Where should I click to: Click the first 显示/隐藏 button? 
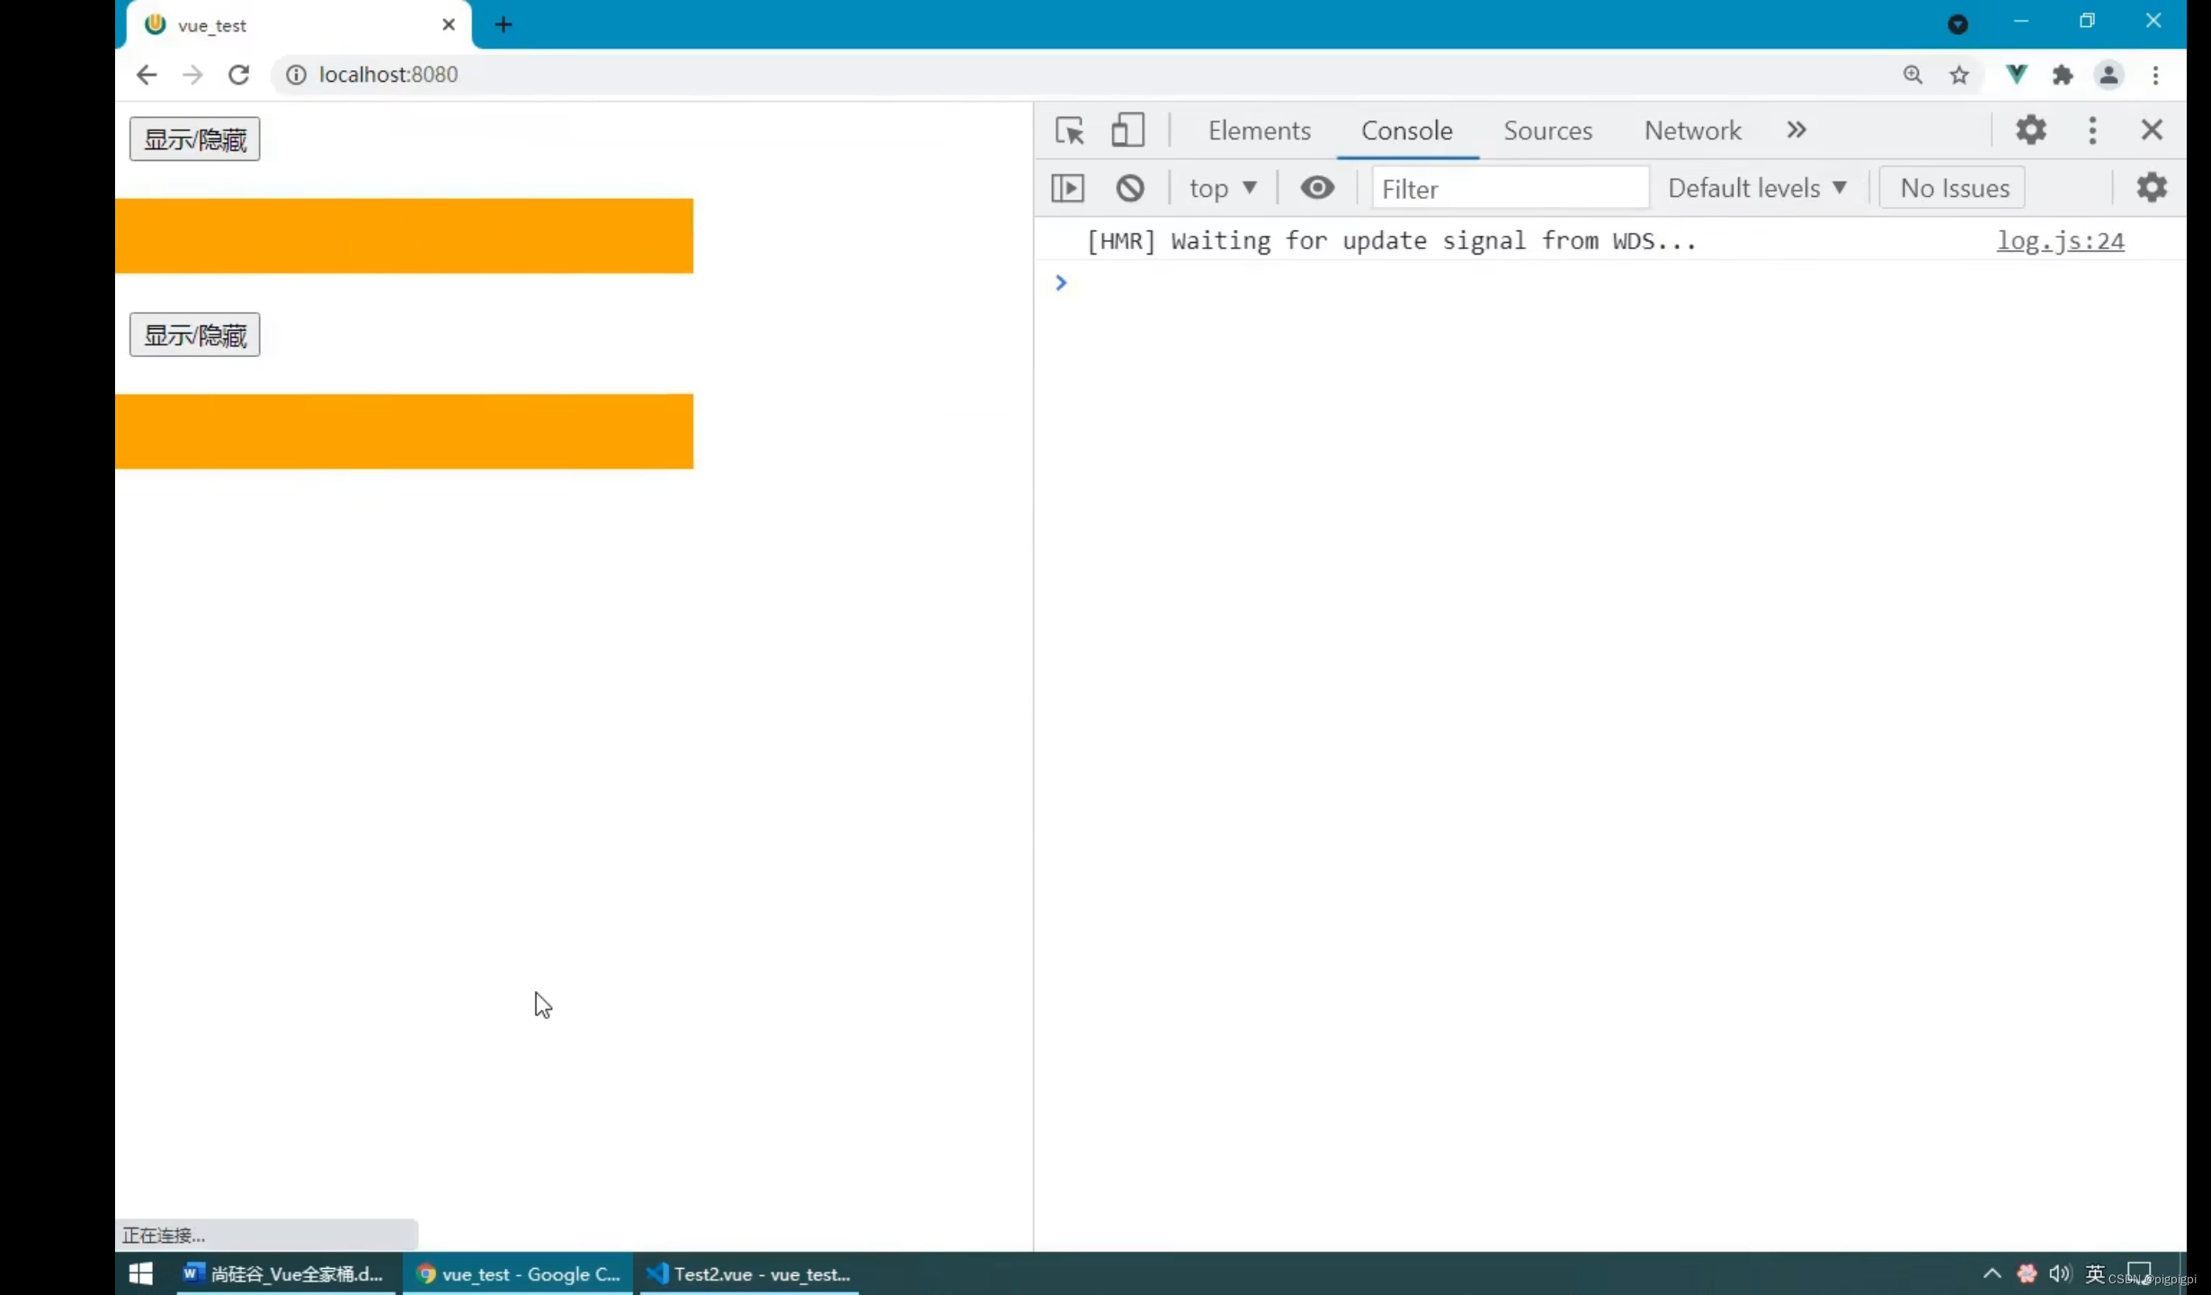point(194,139)
